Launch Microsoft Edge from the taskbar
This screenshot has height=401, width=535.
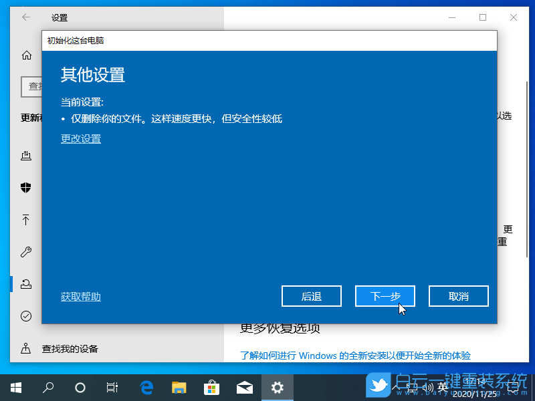144,386
